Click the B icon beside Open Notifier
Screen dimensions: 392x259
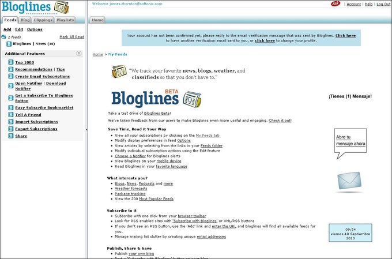pyautogui.click(x=11, y=86)
